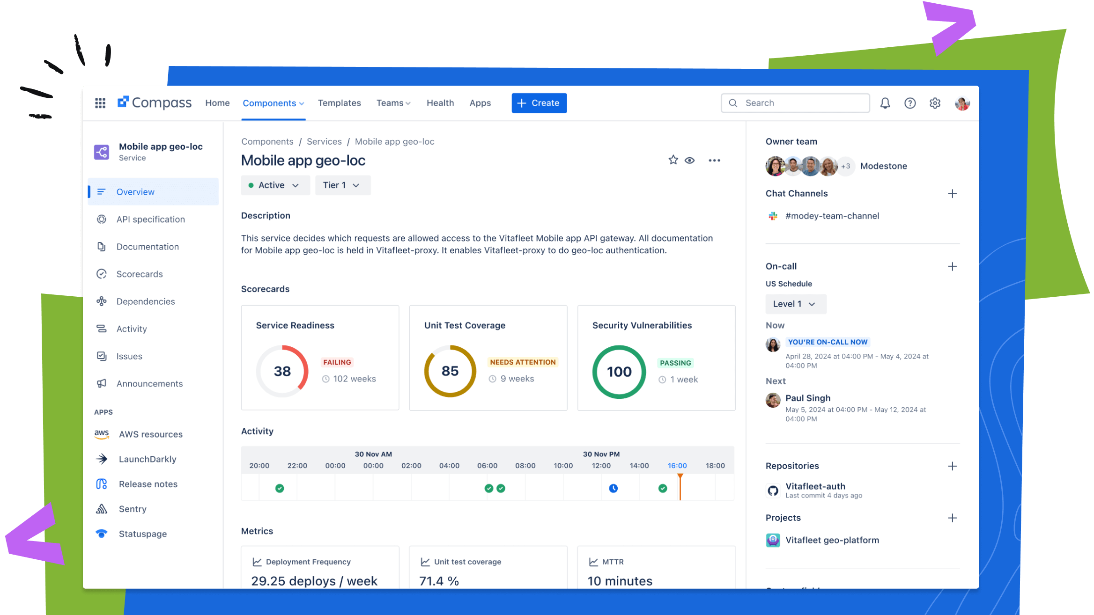Go to the Health tab

coord(440,103)
